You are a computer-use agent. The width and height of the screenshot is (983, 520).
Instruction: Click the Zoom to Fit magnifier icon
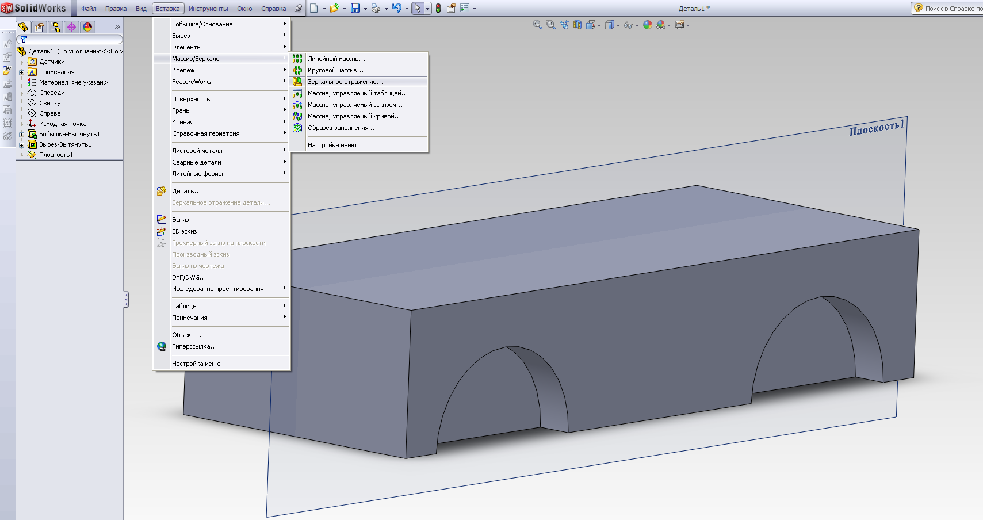[537, 25]
